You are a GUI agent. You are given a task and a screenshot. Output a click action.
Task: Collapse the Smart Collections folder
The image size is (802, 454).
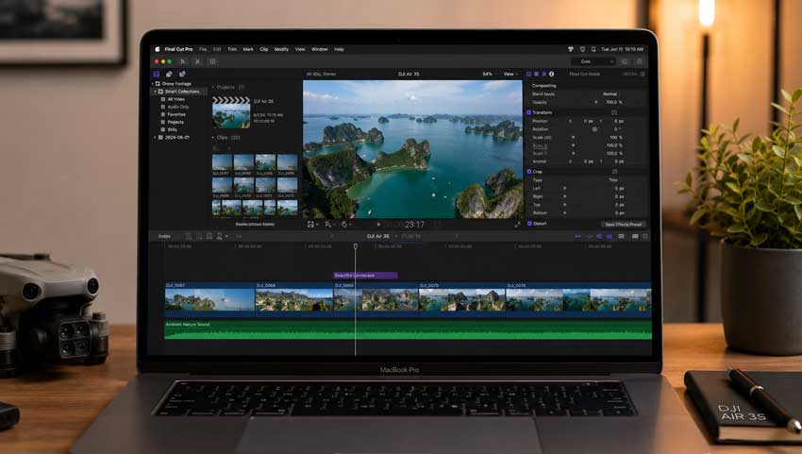[x=156, y=92]
